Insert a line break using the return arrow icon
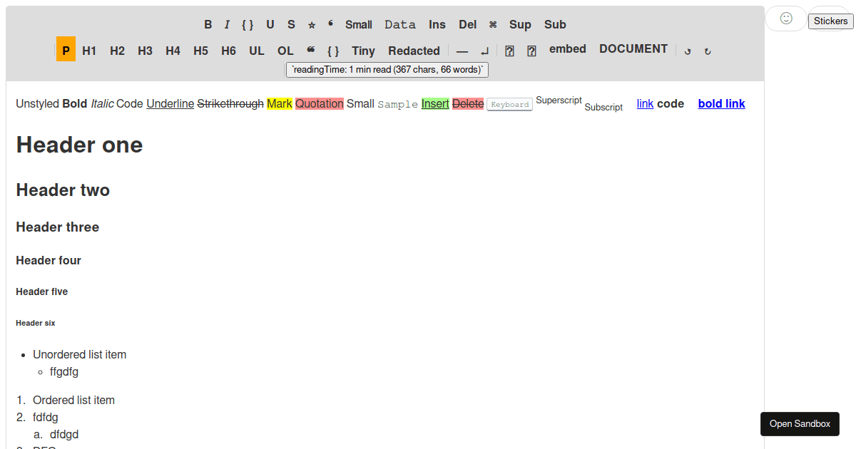 click(484, 51)
